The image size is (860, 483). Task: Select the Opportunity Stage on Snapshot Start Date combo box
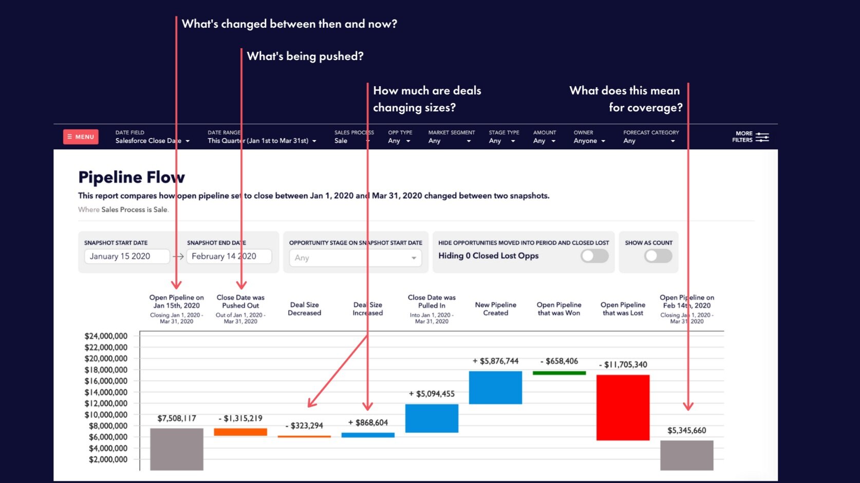pyautogui.click(x=356, y=258)
